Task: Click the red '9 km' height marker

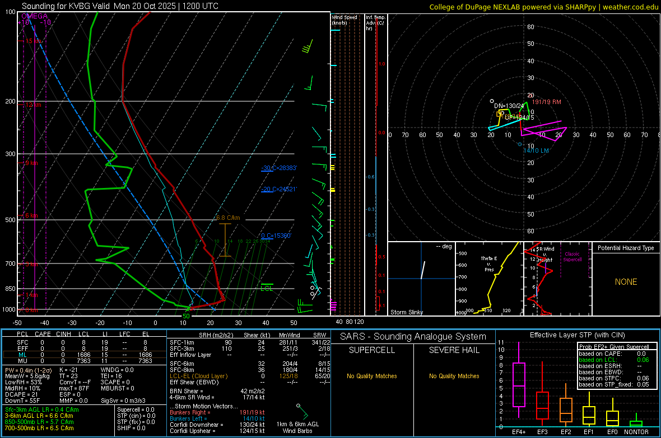Action: 31,163
